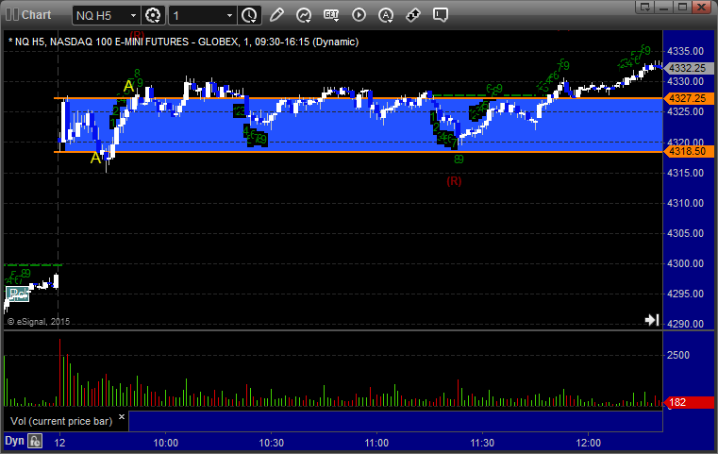Close the Vol study pane
This screenshot has height=454, width=718.
pyautogui.click(x=122, y=417)
